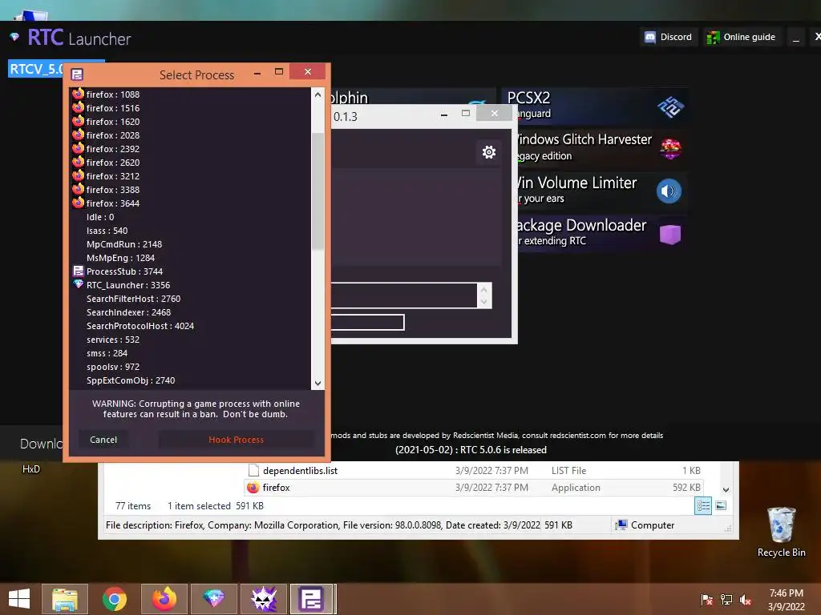This screenshot has height=615, width=821.
Task: Select services : 532 process entry
Action: click(x=191, y=340)
